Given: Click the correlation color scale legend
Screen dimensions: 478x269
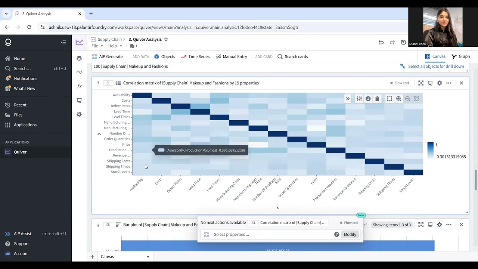Looking at the screenshot, I should tap(430, 151).
